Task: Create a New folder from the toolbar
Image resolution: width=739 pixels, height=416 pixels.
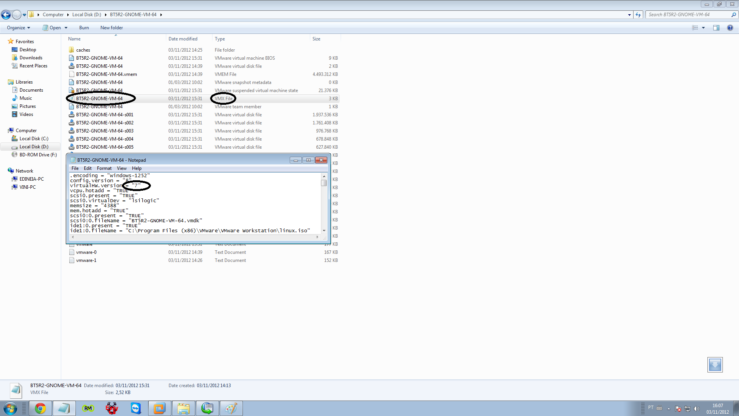Action: pyautogui.click(x=112, y=28)
